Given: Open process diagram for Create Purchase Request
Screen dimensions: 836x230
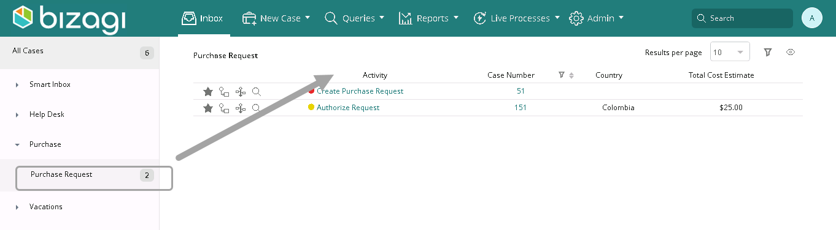Looking at the screenshot, I should [x=241, y=91].
